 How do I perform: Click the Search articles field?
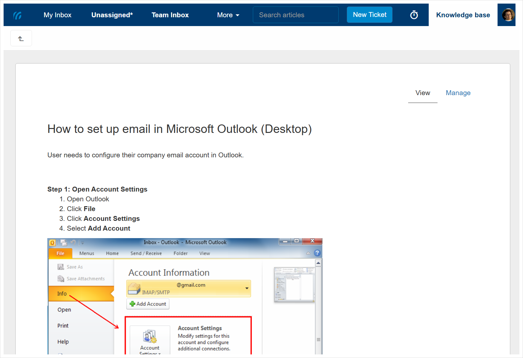[295, 15]
